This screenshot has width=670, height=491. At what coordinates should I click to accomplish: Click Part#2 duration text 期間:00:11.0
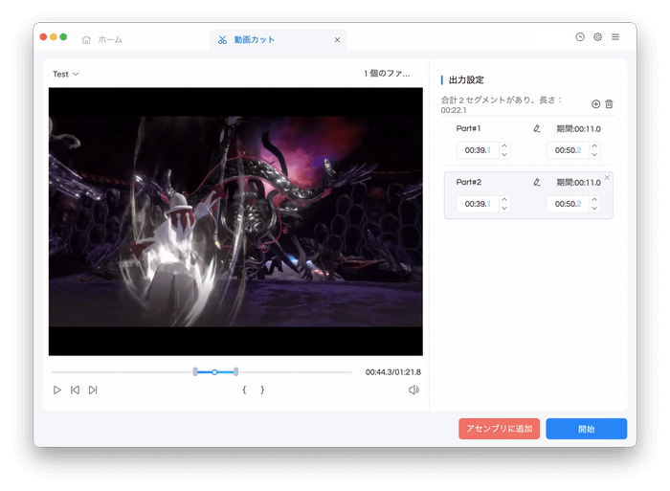pos(578,183)
